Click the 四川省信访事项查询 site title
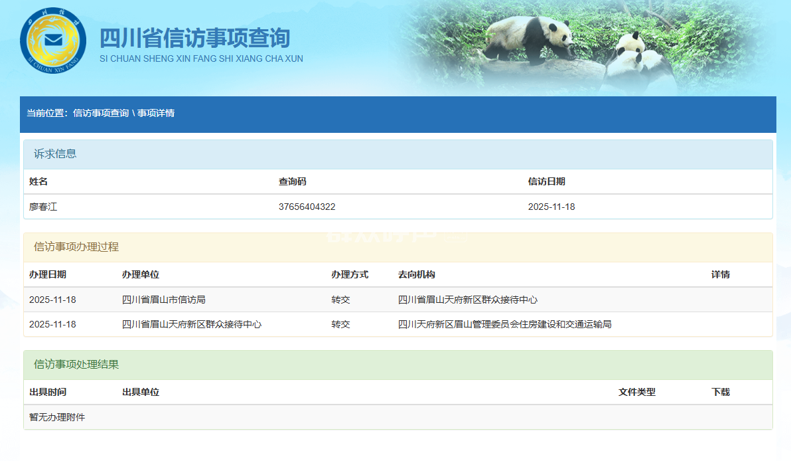The height and width of the screenshot is (461, 791). click(194, 38)
